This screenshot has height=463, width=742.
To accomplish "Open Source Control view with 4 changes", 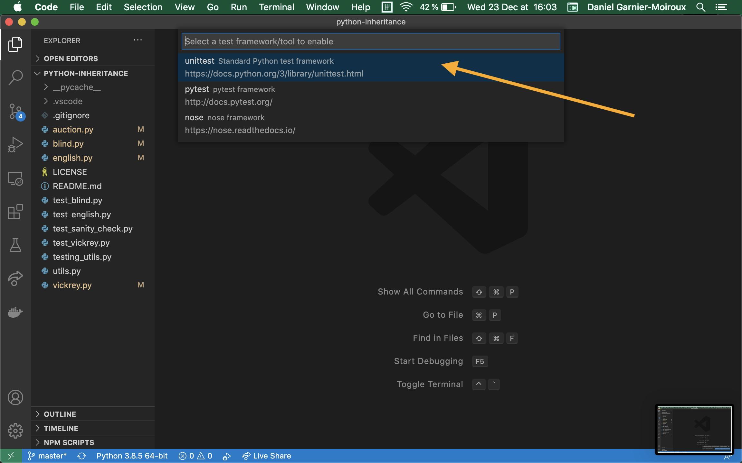I will (15, 112).
